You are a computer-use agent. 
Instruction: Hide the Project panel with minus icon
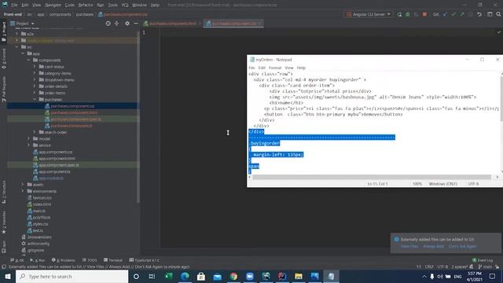[x=136, y=24]
